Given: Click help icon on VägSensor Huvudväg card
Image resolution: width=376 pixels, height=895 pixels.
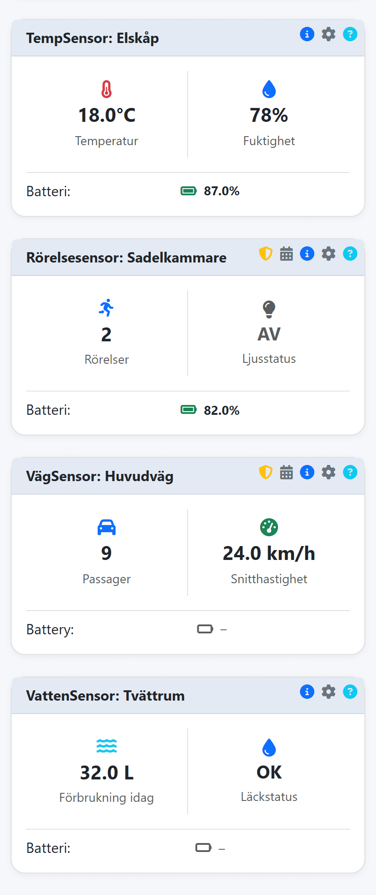Looking at the screenshot, I should 350,472.
